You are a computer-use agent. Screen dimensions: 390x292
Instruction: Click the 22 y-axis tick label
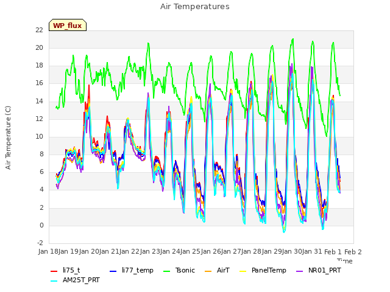pyautogui.click(x=39, y=30)
